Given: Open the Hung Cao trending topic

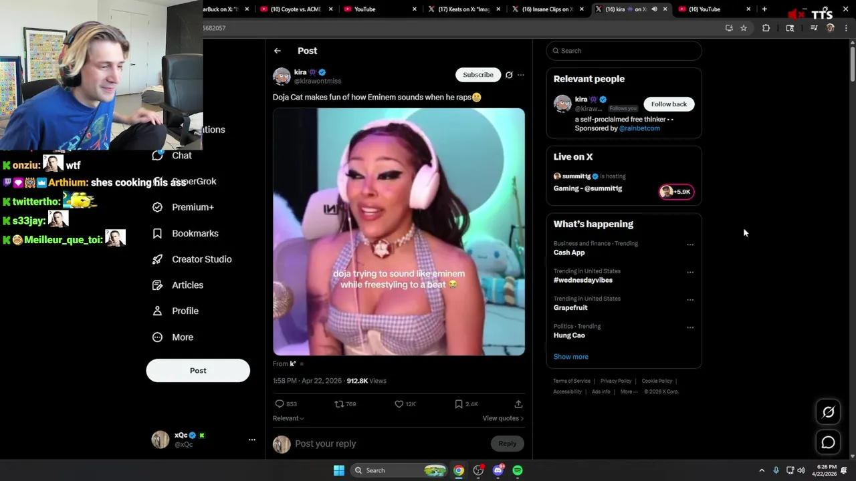Looking at the screenshot, I should [x=569, y=335].
